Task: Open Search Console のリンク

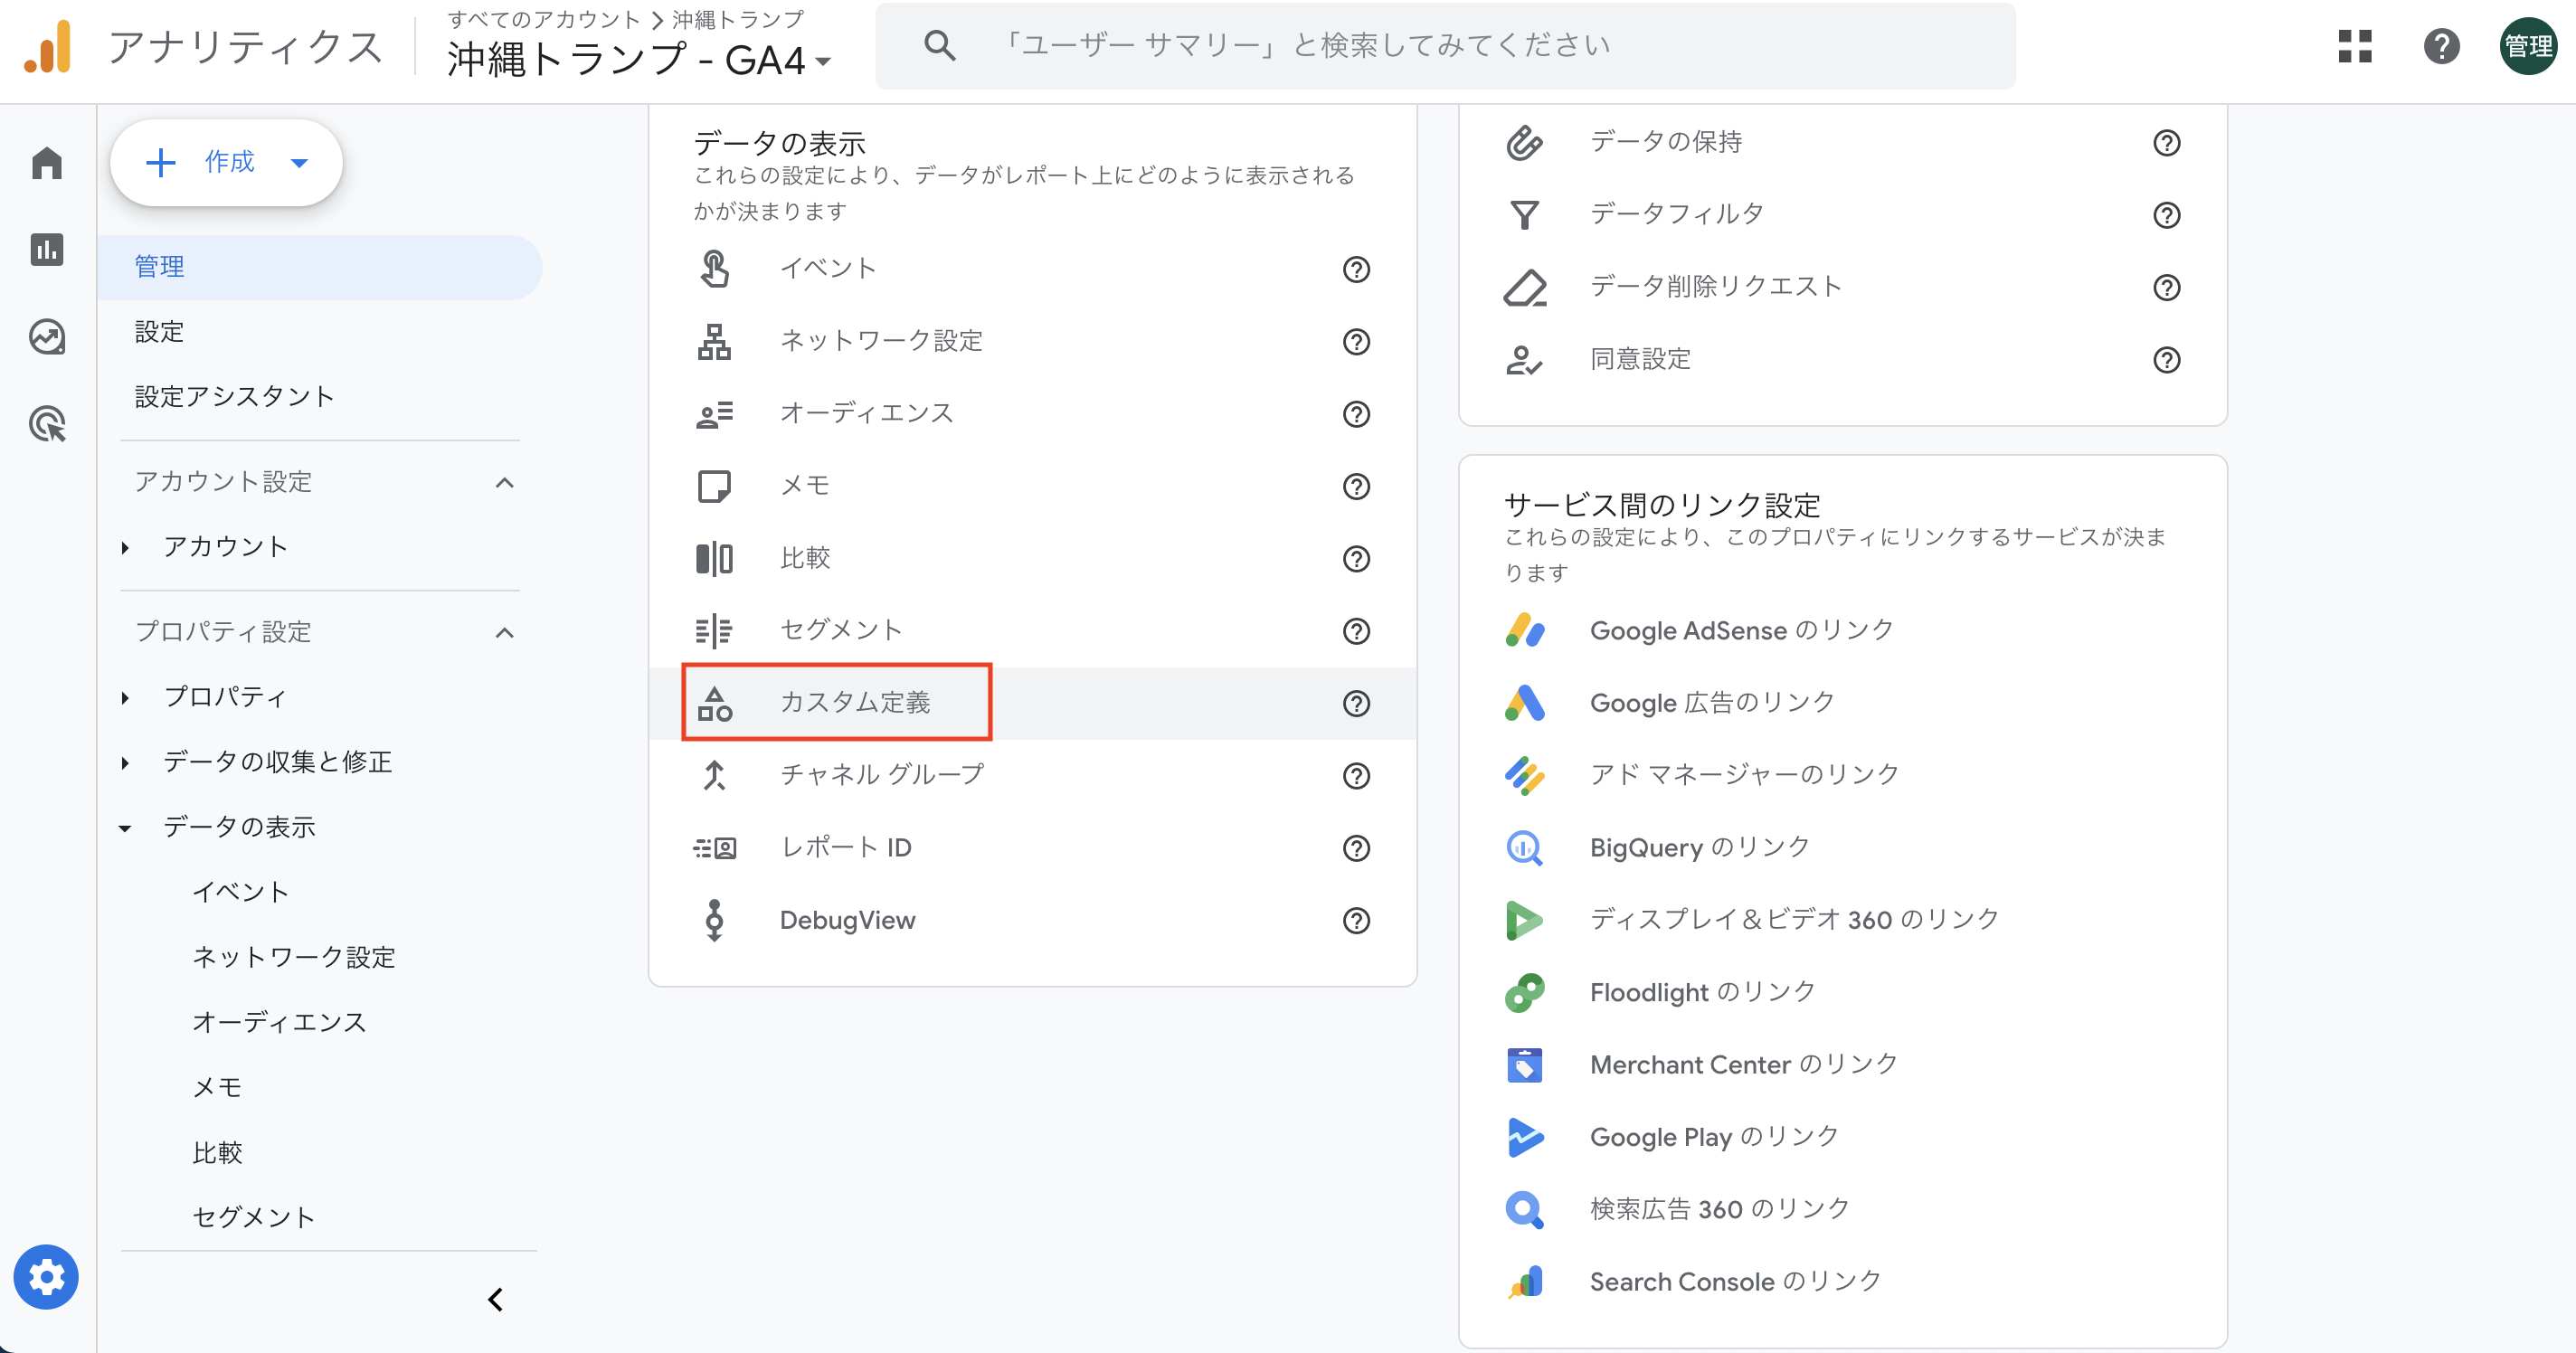Action: coord(1735,1281)
